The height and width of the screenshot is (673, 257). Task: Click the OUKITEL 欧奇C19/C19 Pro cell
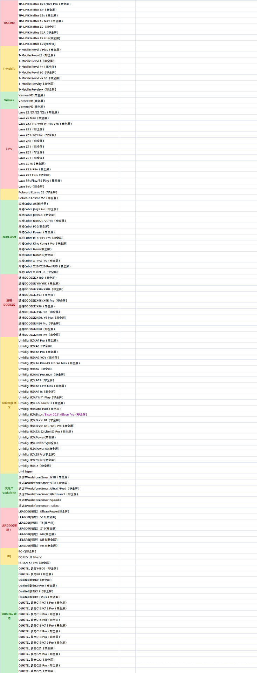coord(68,643)
